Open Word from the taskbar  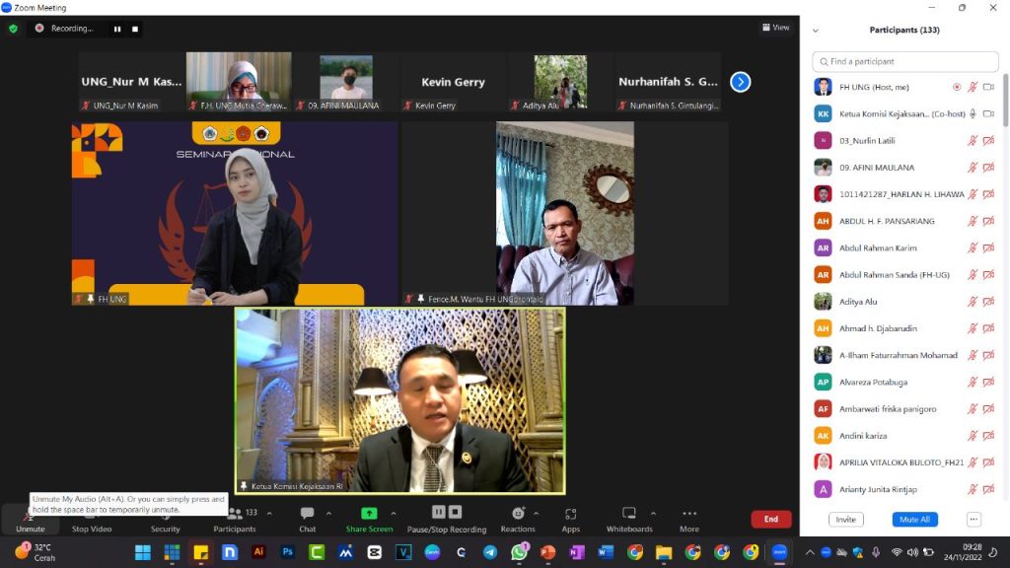(x=606, y=552)
